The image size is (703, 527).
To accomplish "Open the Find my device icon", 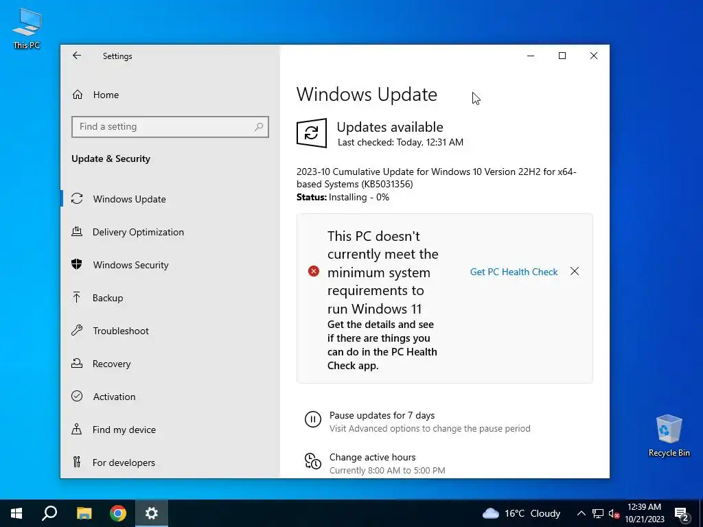I will coord(77,430).
